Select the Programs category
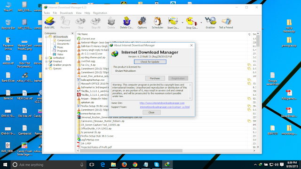The height and width of the screenshot is (169, 301). click(x=62, y=51)
